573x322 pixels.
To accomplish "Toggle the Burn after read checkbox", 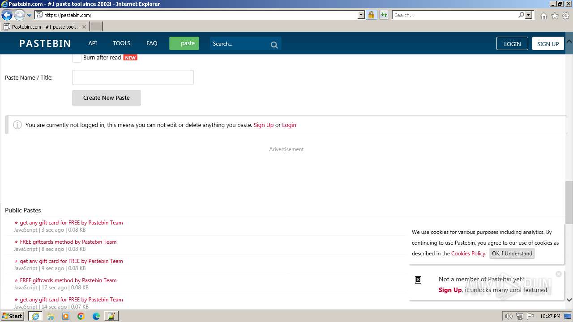I will coord(77,58).
